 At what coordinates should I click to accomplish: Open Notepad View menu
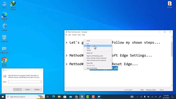[79, 35]
